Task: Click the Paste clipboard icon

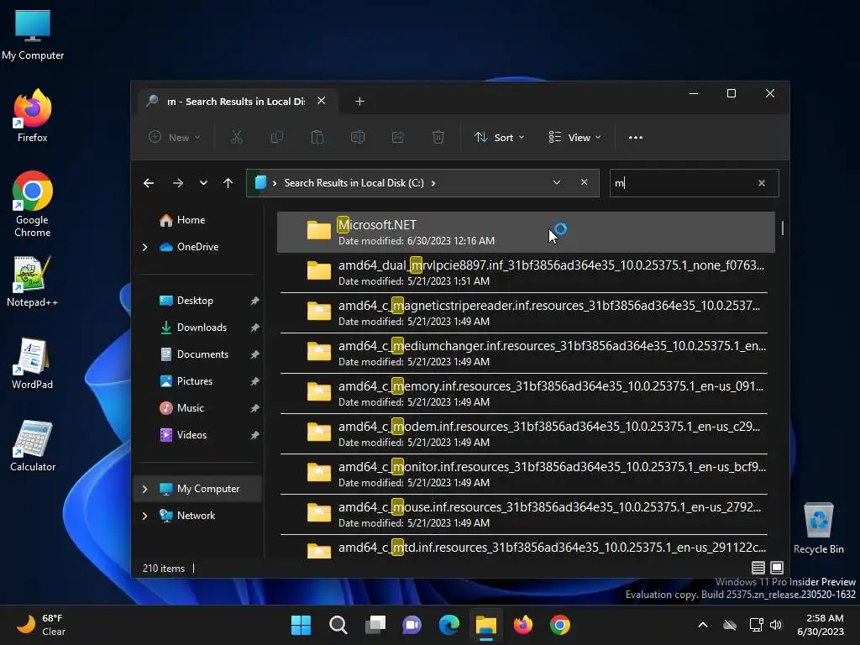Action: 317,137
